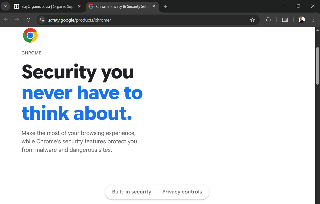This screenshot has height=204, width=320.
Task: Click inside the address bar
Action: point(125,20)
